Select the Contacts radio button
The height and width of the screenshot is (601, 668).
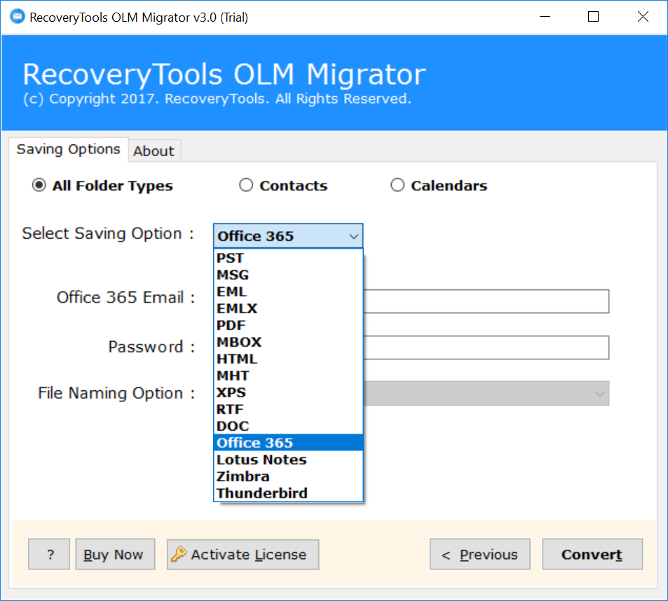click(x=246, y=185)
